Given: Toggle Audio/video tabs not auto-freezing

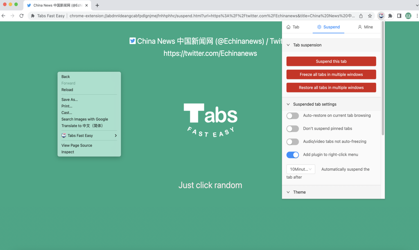Looking at the screenshot, I should [293, 142].
